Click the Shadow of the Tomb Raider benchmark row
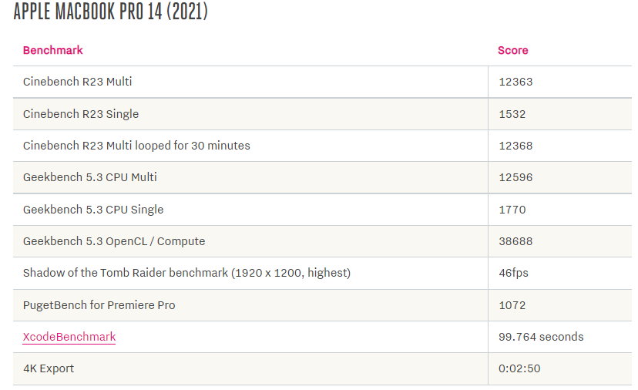638x390 pixels. click(x=322, y=273)
